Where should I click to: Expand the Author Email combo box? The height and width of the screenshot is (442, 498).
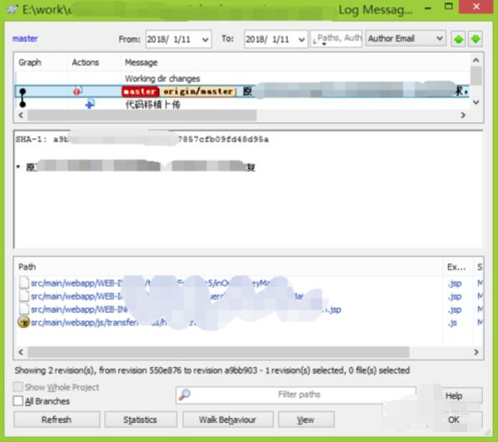[x=405, y=38]
